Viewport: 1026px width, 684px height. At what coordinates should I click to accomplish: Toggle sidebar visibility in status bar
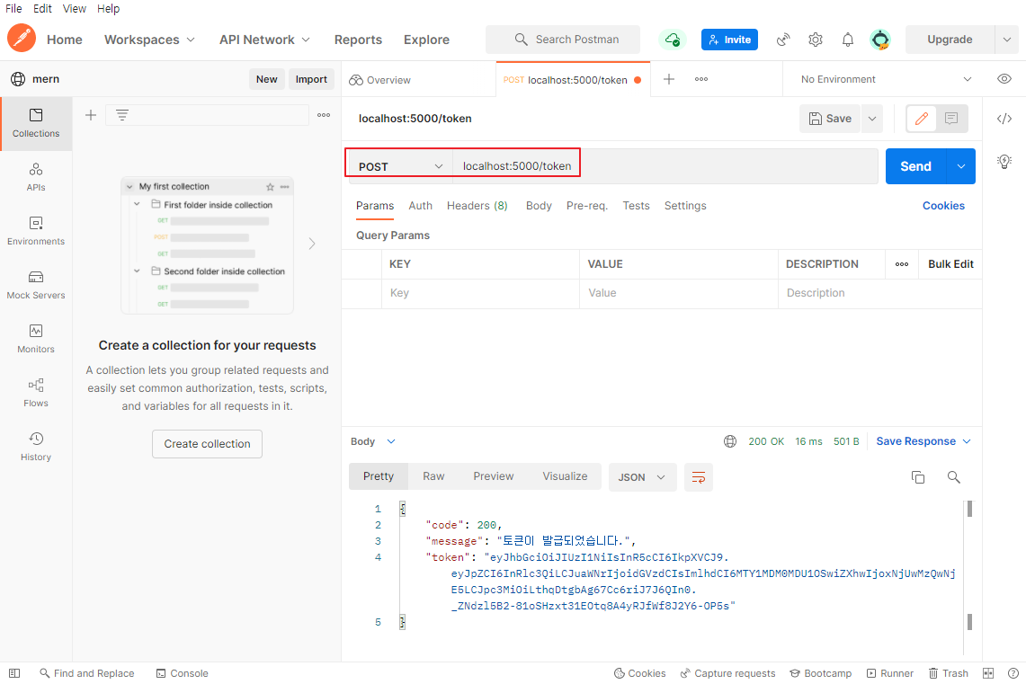[x=14, y=673]
